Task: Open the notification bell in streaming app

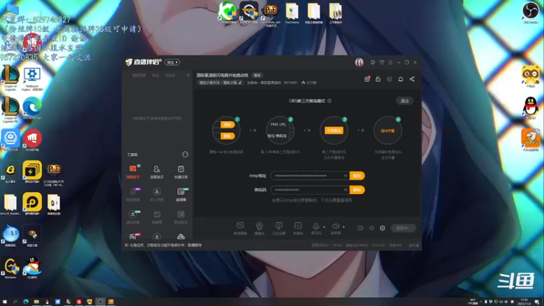Action: pos(401,79)
